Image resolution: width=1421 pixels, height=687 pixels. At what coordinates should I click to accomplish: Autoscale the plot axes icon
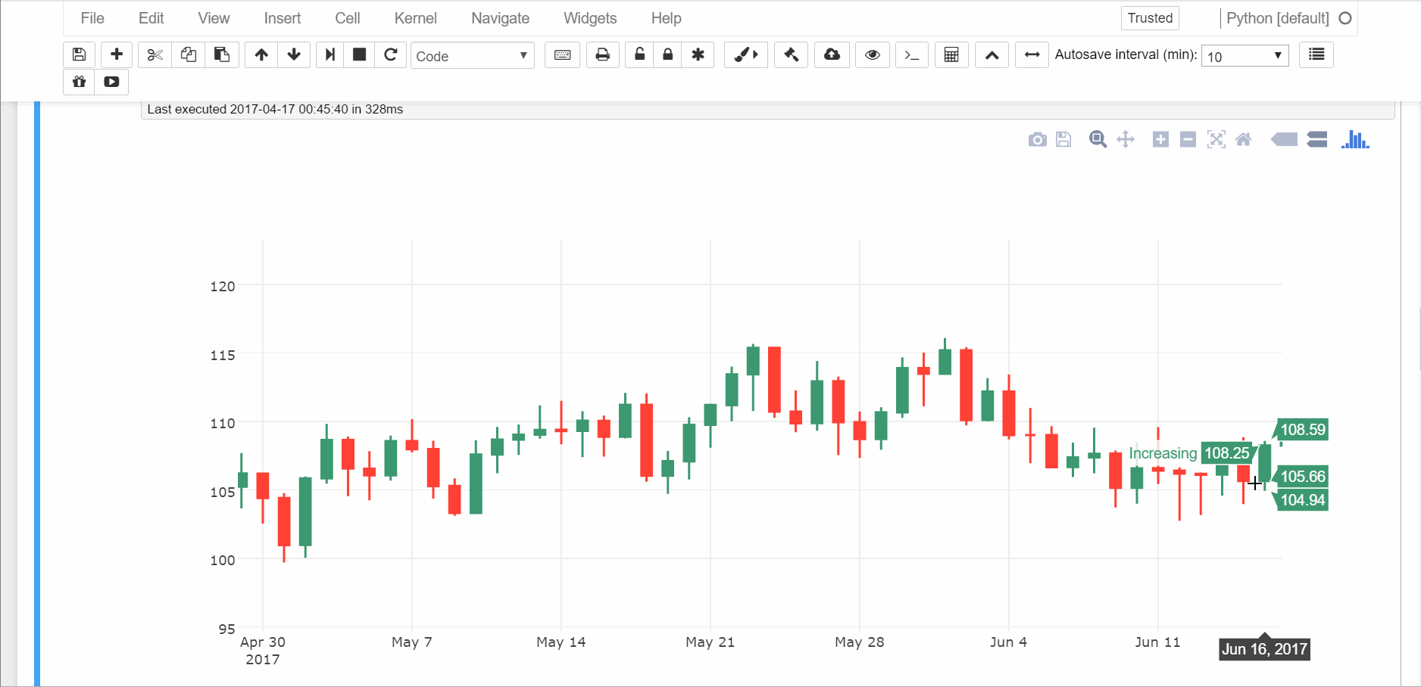(x=1216, y=139)
